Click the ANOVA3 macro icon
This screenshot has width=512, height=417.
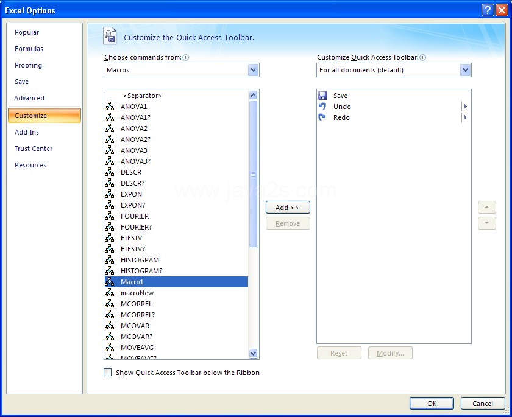pyautogui.click(x=109, y=150)
